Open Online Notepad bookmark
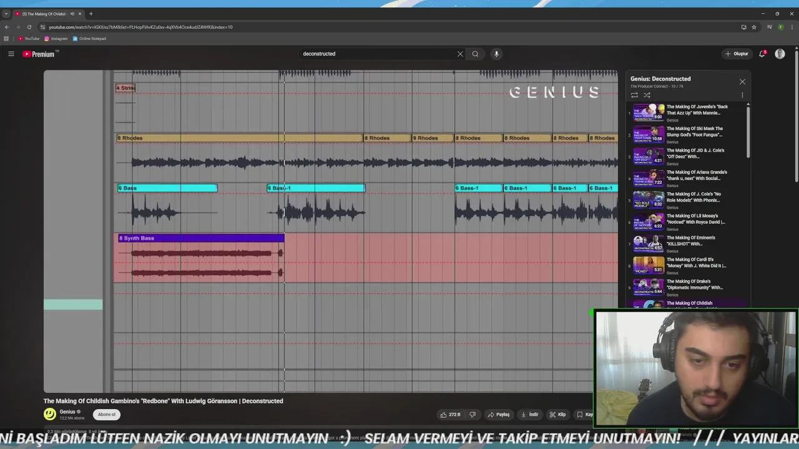 [89, 39]
